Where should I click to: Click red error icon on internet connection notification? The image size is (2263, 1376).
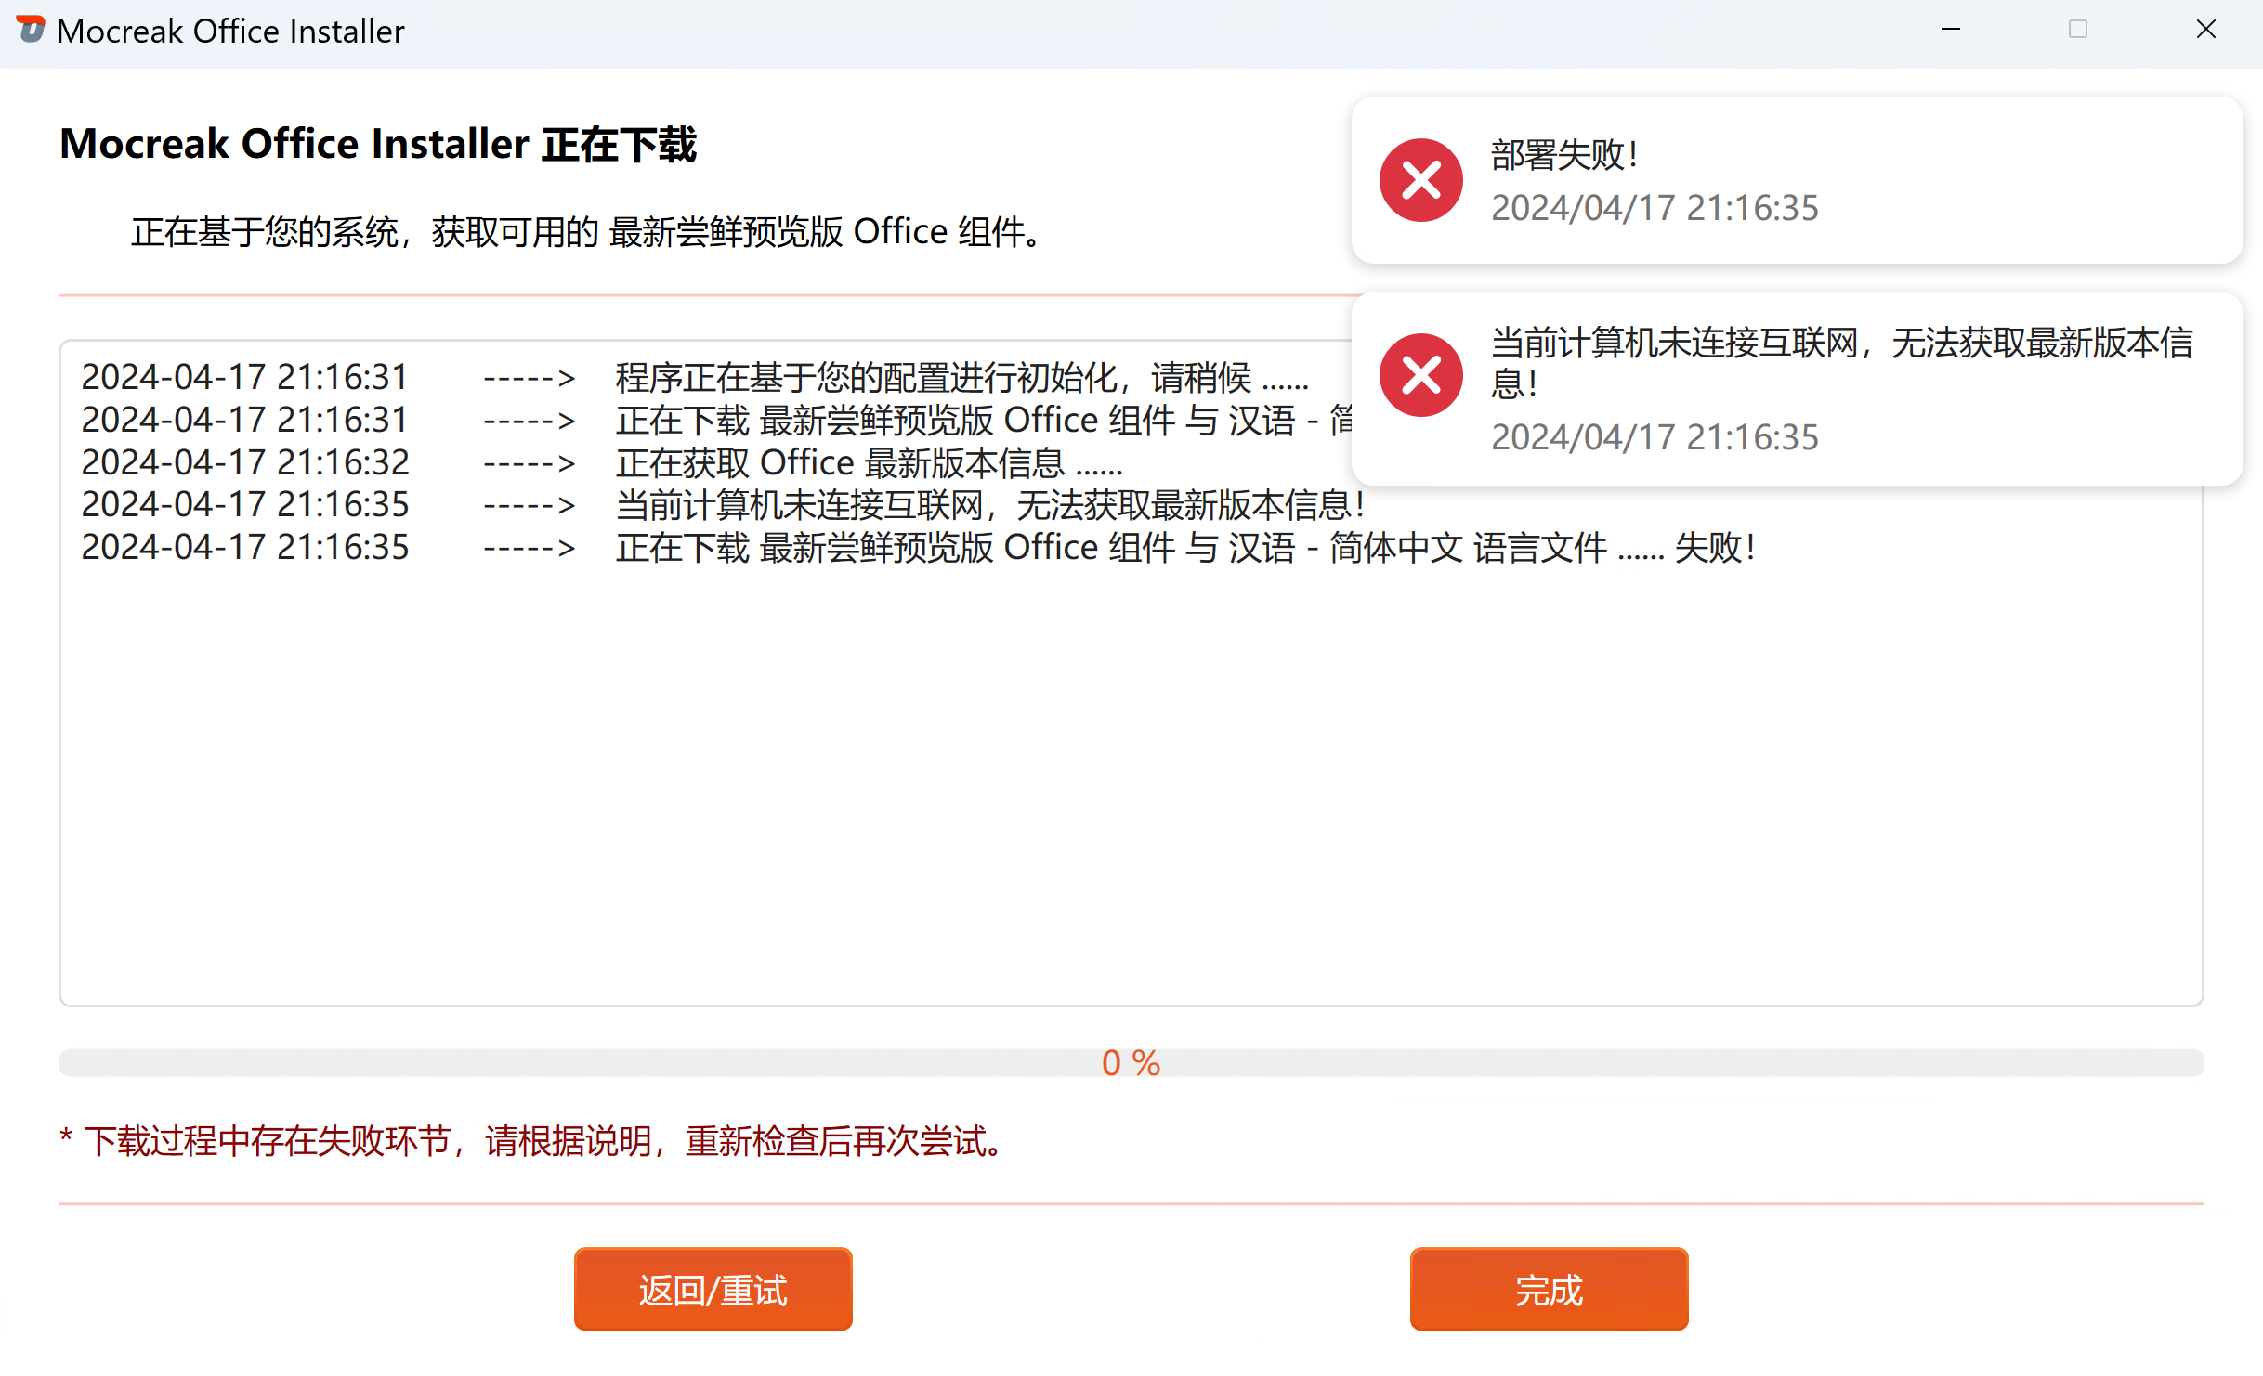click(1420, 375)
